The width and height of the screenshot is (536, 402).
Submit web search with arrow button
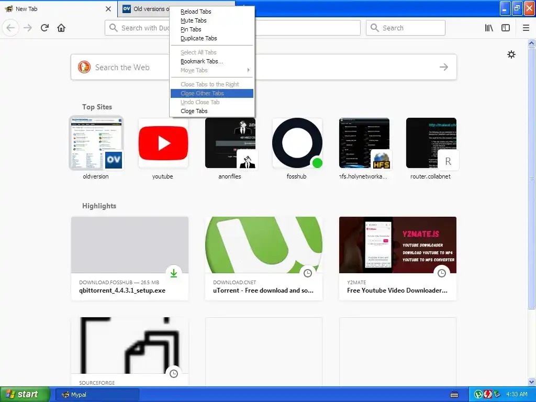point(444,67)
